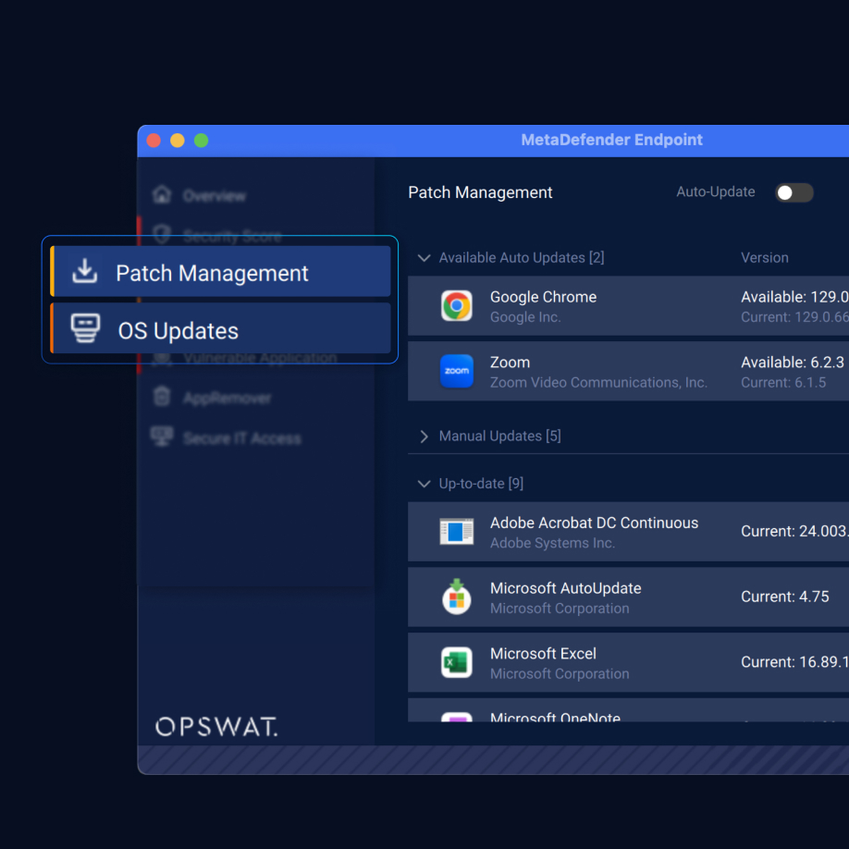Image resolution: width=849 pixels, height=849 pixels.
Task: Click the Google Chrome app icon
Action: (457, 306)
